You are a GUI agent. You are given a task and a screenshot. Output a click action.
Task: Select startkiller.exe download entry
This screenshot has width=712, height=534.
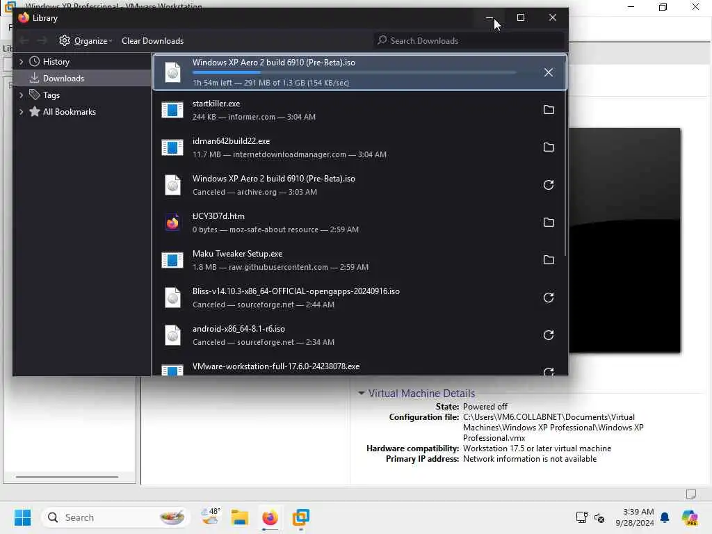pos(359,110)
